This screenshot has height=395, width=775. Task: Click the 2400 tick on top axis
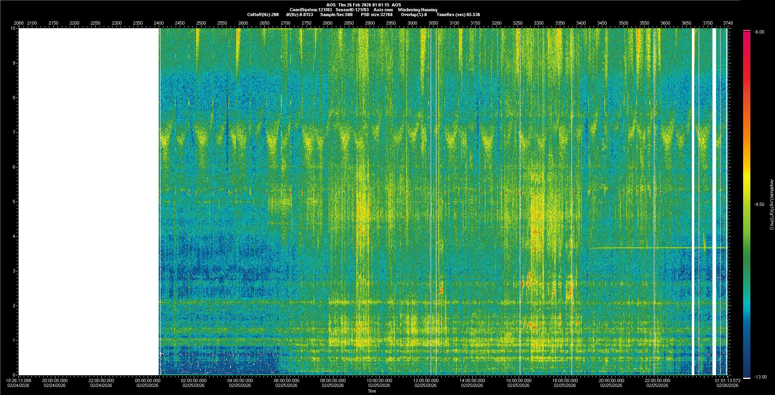(x=159, y=23)
